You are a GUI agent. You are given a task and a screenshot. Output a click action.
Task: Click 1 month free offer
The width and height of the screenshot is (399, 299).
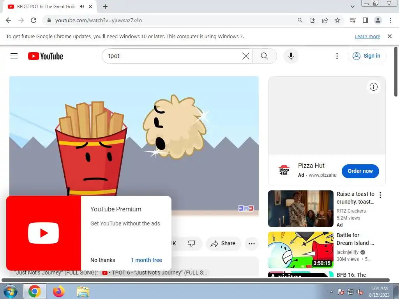[147, 260]
